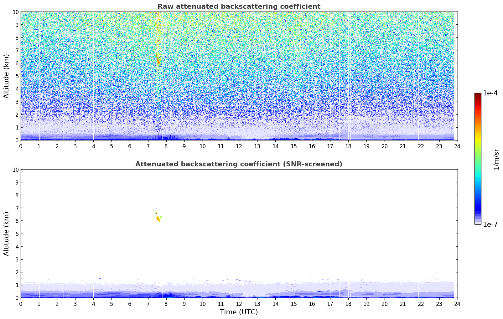The height and width of the screenshot is (319, 503).
Task: Click altitude tick "1" on the SNR-screened plot
Action: [17, 285]
